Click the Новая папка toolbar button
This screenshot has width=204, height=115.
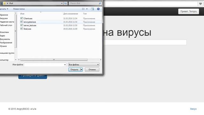19,9
